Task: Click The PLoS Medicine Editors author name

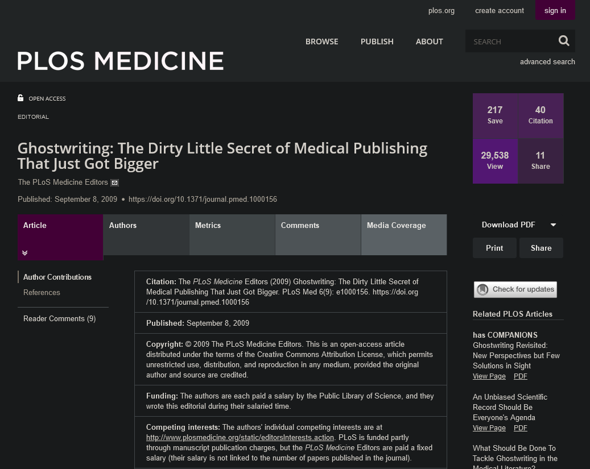Action: point(63,182)
